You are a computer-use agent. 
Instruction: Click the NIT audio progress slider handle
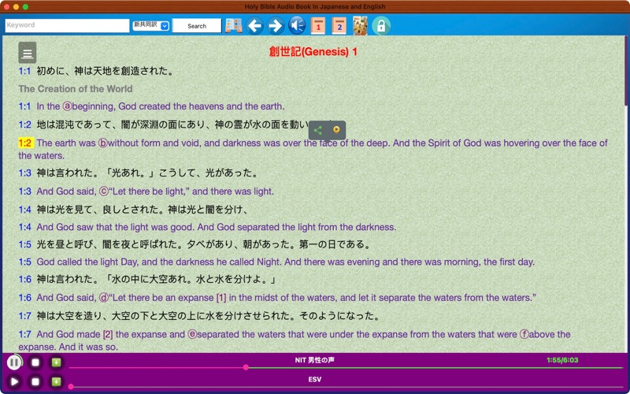point(246,367)
